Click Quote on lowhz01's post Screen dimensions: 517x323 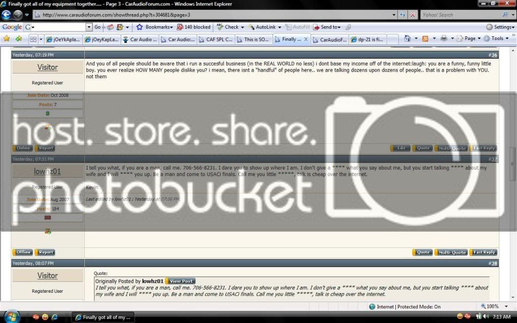(x=423, y=252)
